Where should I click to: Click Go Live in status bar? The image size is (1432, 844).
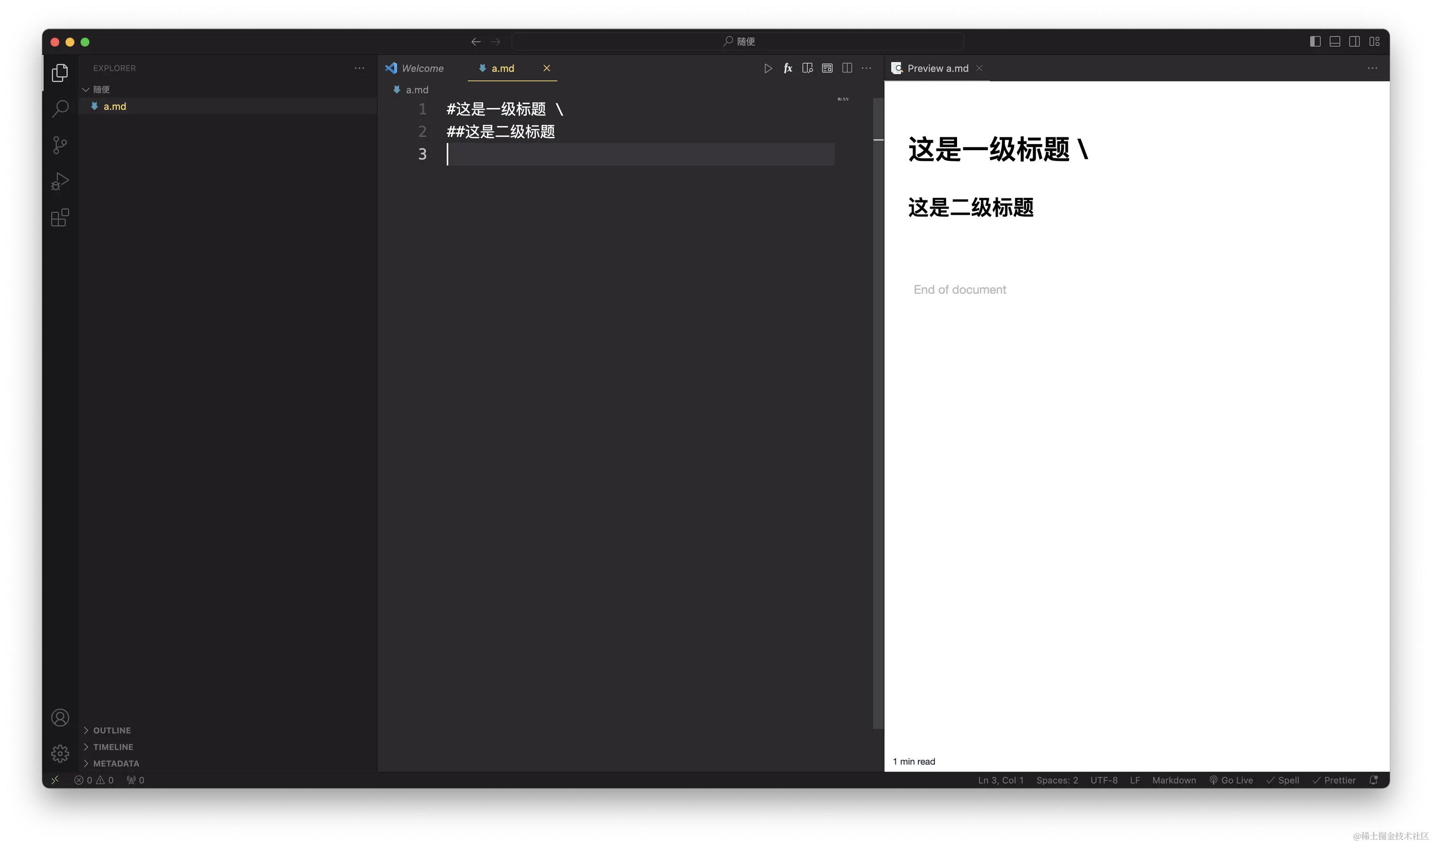click(1231, 781)
